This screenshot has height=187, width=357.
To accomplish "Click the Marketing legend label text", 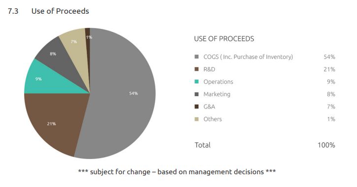I will (217, 94).
